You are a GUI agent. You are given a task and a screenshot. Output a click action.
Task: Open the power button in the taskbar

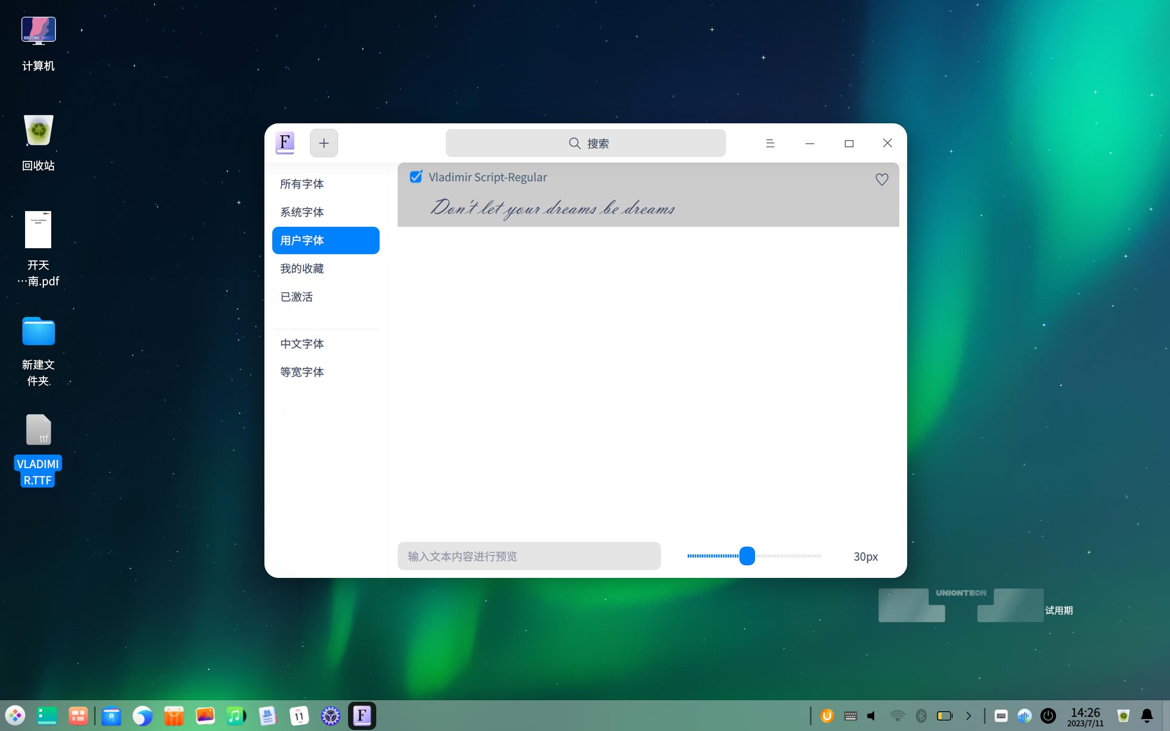pos(1048,715)
